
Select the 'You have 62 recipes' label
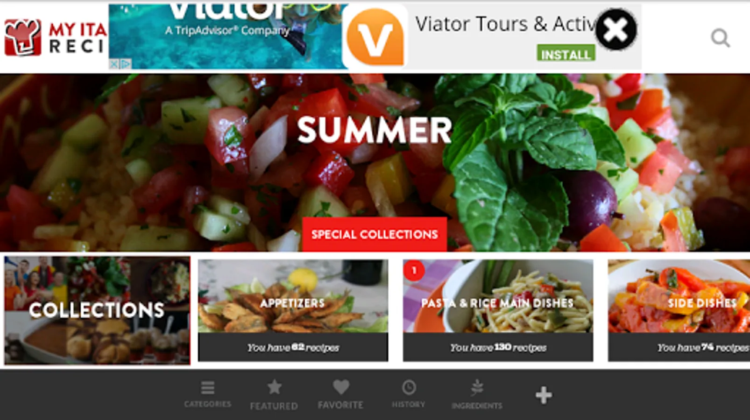pyautogui.click(x=293, y=348)
